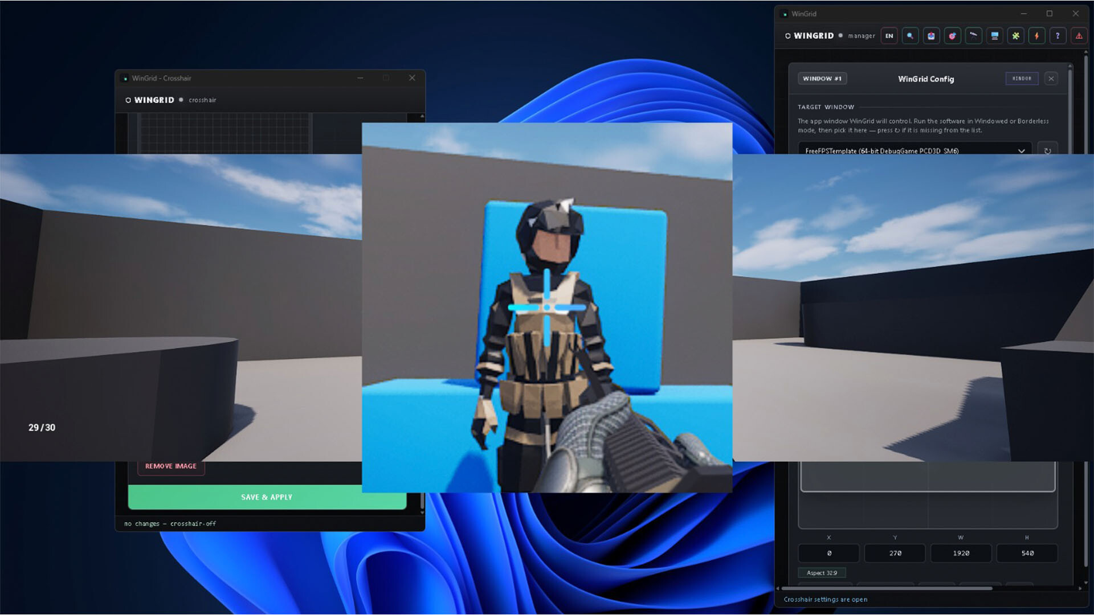Click the orange lightning bolt icon
This screenshot has width=1094, height=615.
1036,36
